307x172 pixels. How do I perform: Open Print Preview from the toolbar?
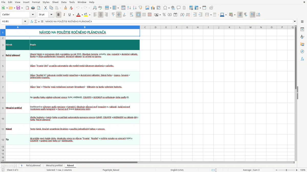[39, 8]
